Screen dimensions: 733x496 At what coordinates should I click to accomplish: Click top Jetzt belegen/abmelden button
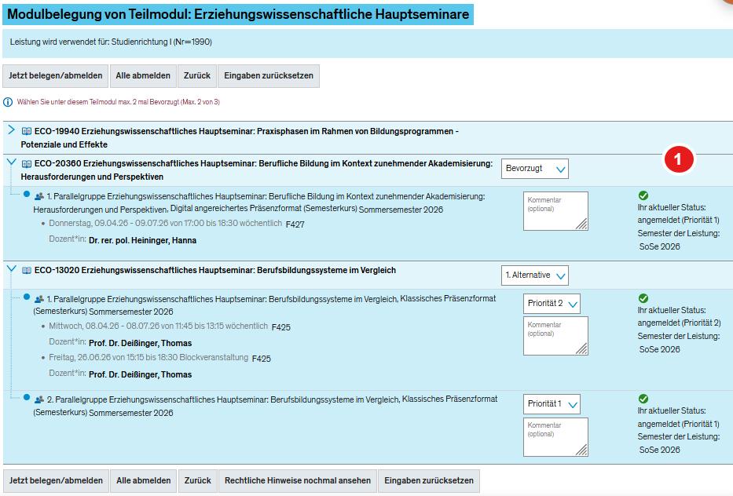tap(56, 76)
